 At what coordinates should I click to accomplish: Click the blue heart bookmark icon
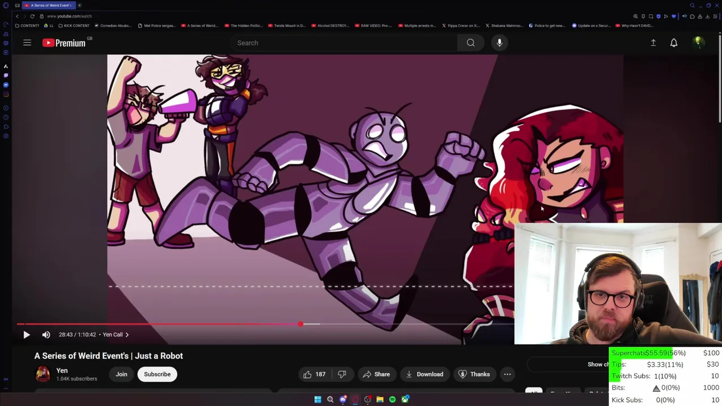click(x=673, y=16)
